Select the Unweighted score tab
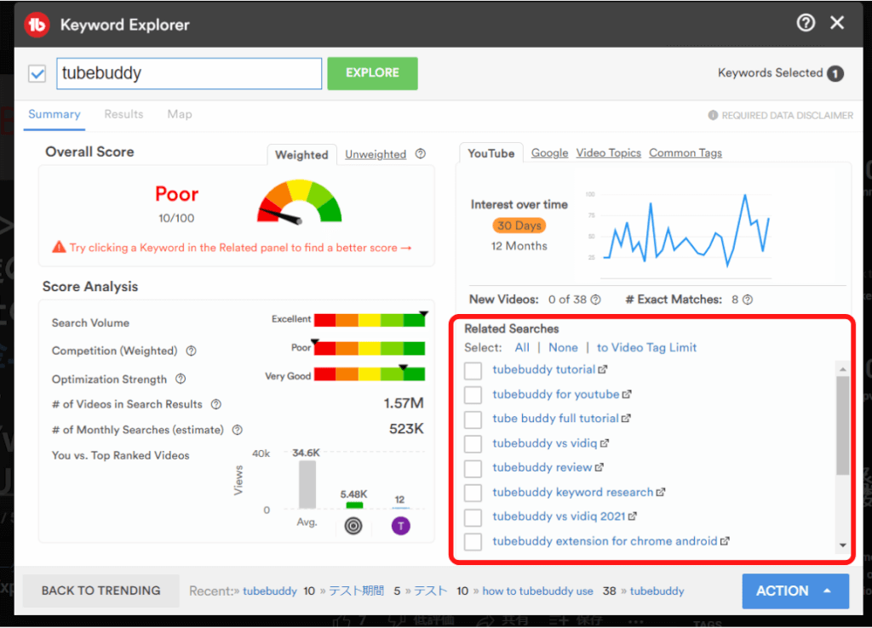Screen dimensions: 872x628 pos(376,155)
